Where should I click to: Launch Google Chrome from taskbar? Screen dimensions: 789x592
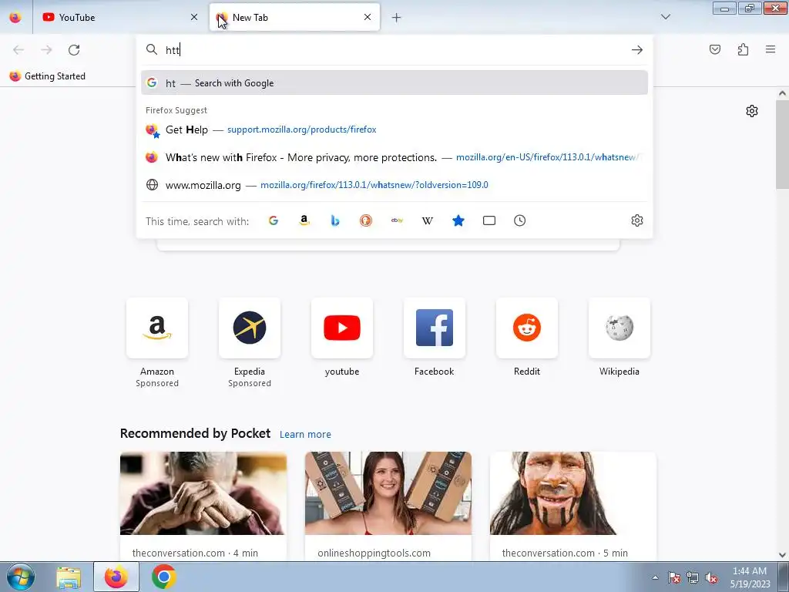point(164,577)
